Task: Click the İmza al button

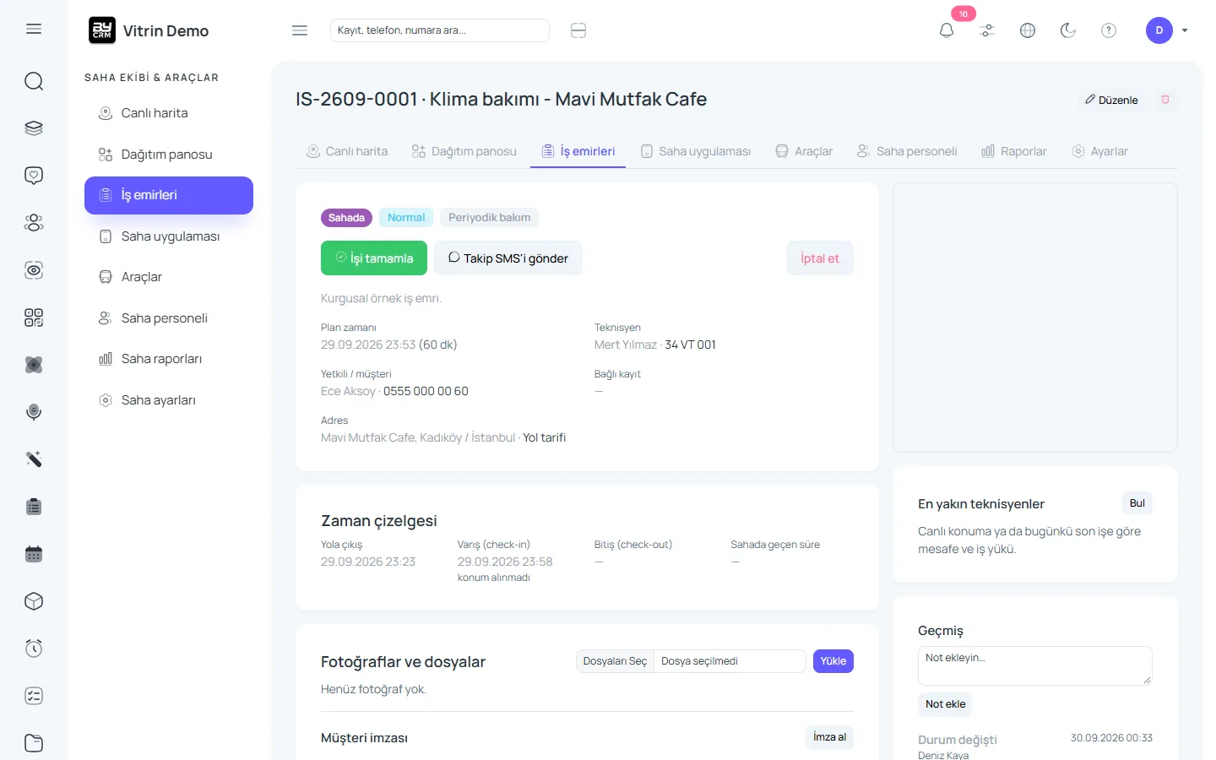Action: [x=829, y=737]
